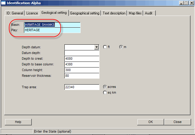
Task: Choose acres for the trap area unit
Action: (105, 87)
